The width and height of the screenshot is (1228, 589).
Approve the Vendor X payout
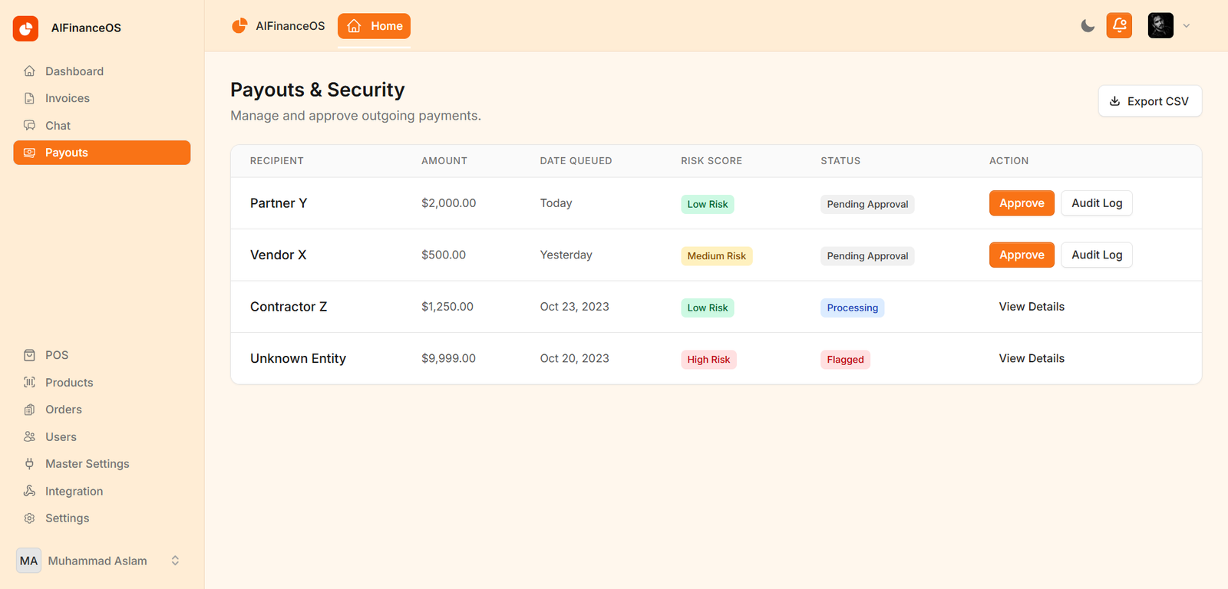[1022, 255]
